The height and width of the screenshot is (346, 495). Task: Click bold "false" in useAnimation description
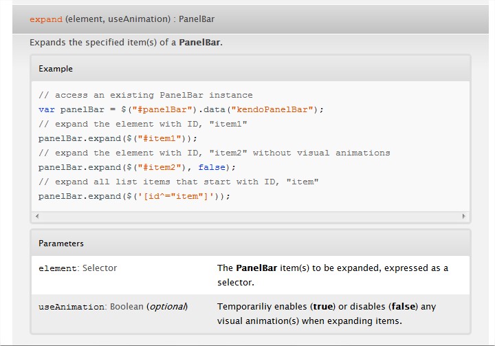(402, 306)
